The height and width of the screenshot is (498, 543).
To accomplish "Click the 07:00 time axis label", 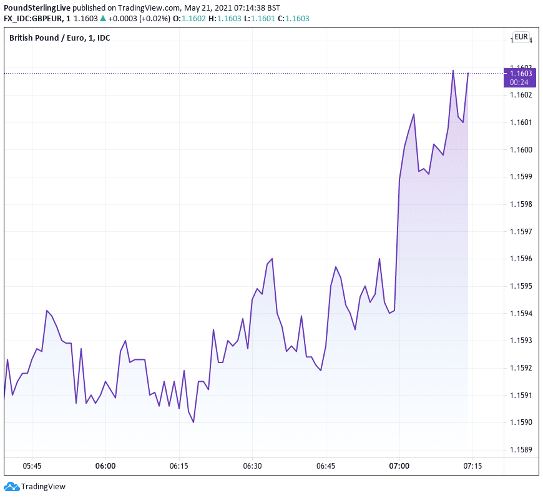I will [399, 466].
